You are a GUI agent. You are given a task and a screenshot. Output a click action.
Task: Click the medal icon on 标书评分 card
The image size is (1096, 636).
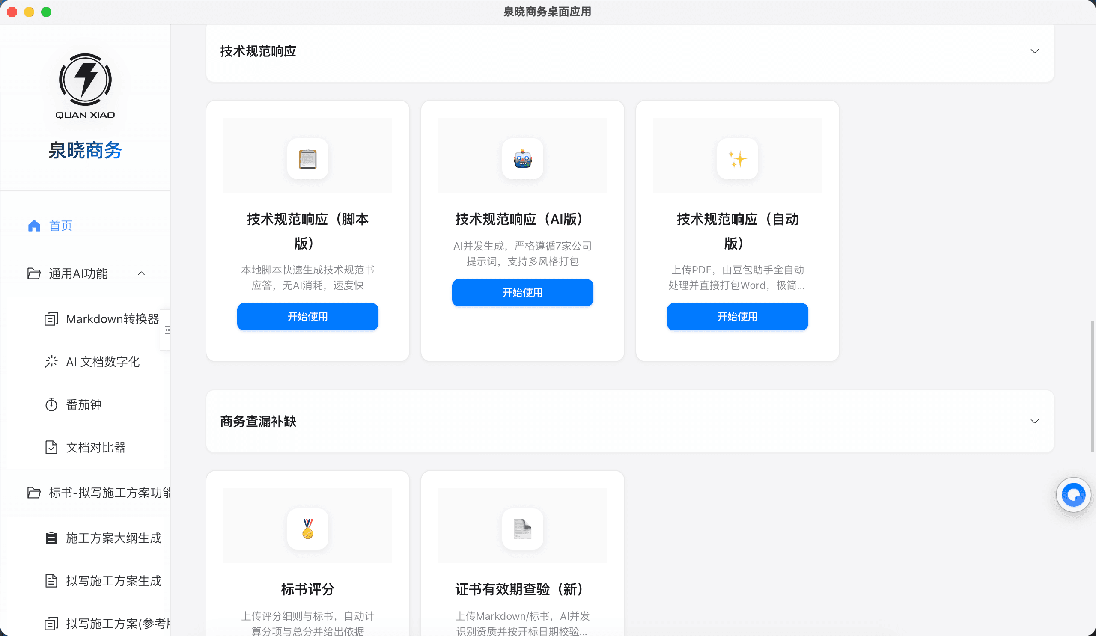tap(307, 529)
